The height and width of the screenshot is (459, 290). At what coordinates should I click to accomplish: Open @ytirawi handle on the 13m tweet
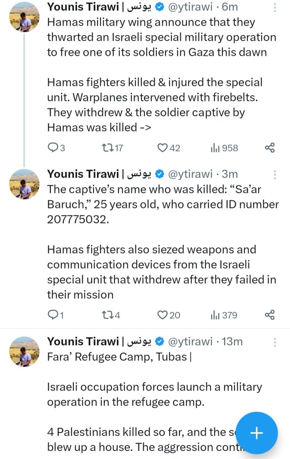(190, 342)
